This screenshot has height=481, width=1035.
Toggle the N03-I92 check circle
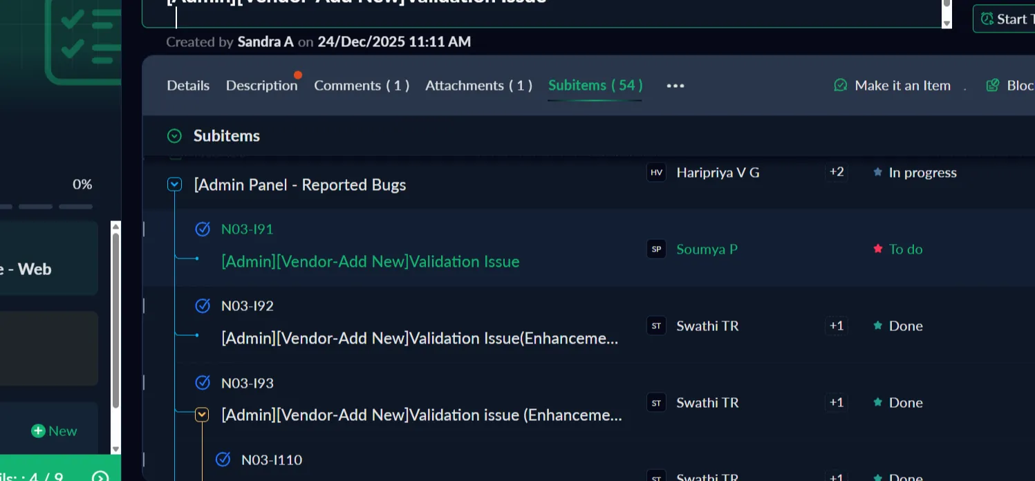tap(203, 305)
